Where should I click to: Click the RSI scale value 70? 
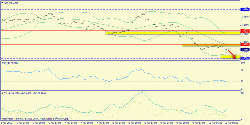click(x=242, y=70)
